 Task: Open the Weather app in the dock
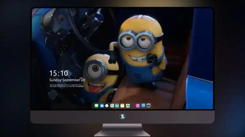point(102,106)
